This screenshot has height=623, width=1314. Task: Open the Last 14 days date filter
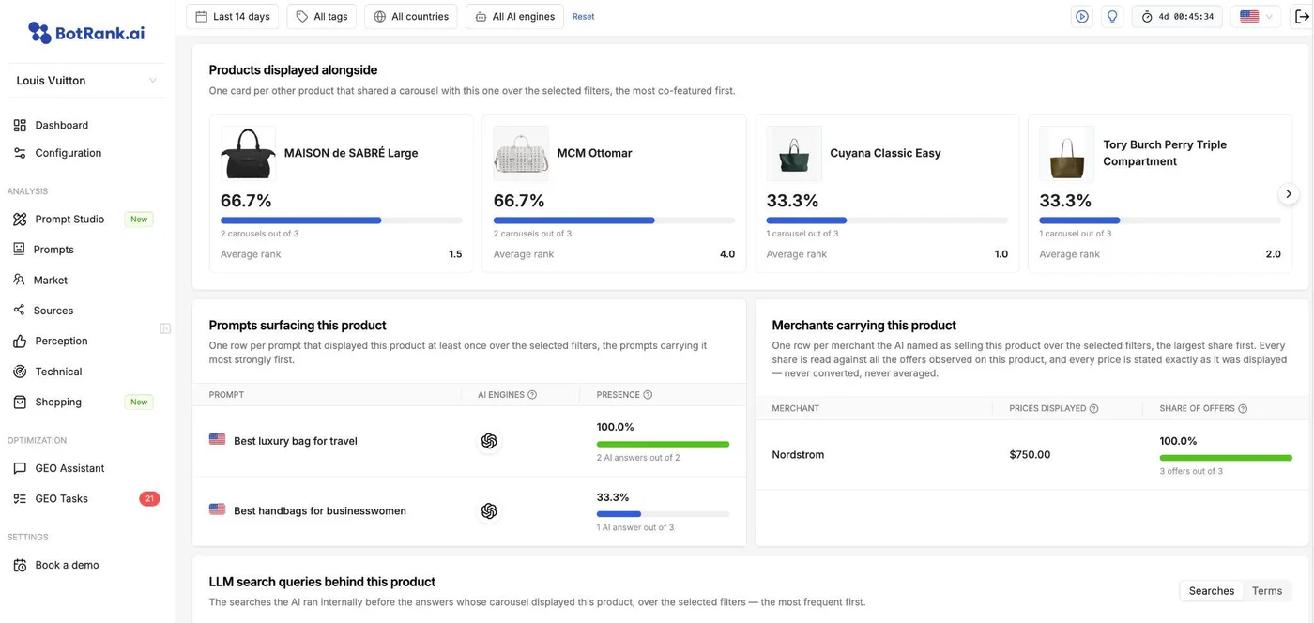pyautogui.click(x=233, y=16)
